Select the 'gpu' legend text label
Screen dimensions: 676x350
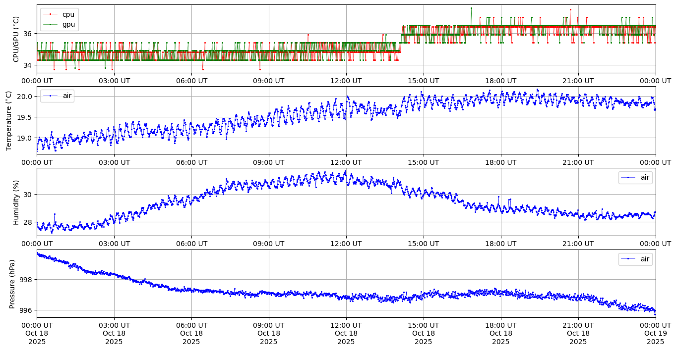(x=68, y=24)
